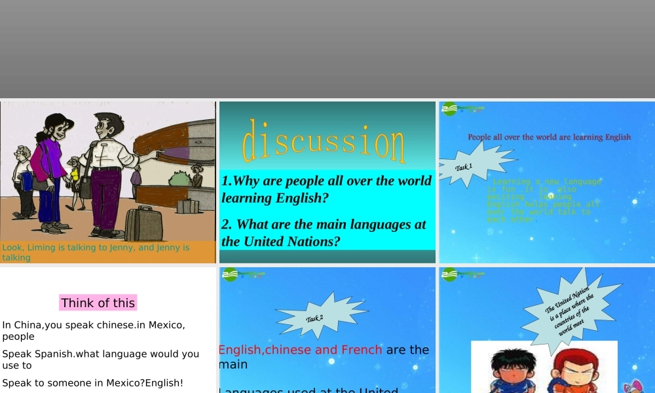Click the gray header banner
The image size is (655, 393).
[x=327, y=49]
